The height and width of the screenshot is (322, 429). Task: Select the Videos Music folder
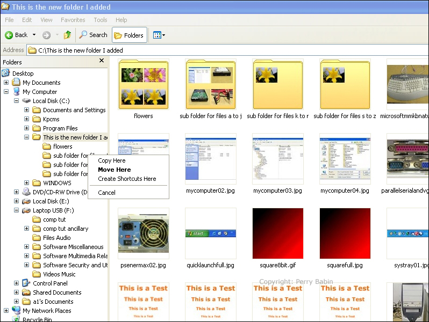[x=54, y=274]
